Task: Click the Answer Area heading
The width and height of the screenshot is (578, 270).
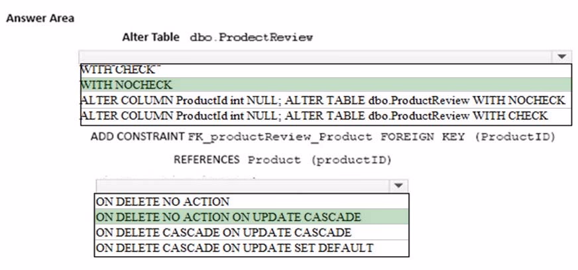Action: coord(40,18)
